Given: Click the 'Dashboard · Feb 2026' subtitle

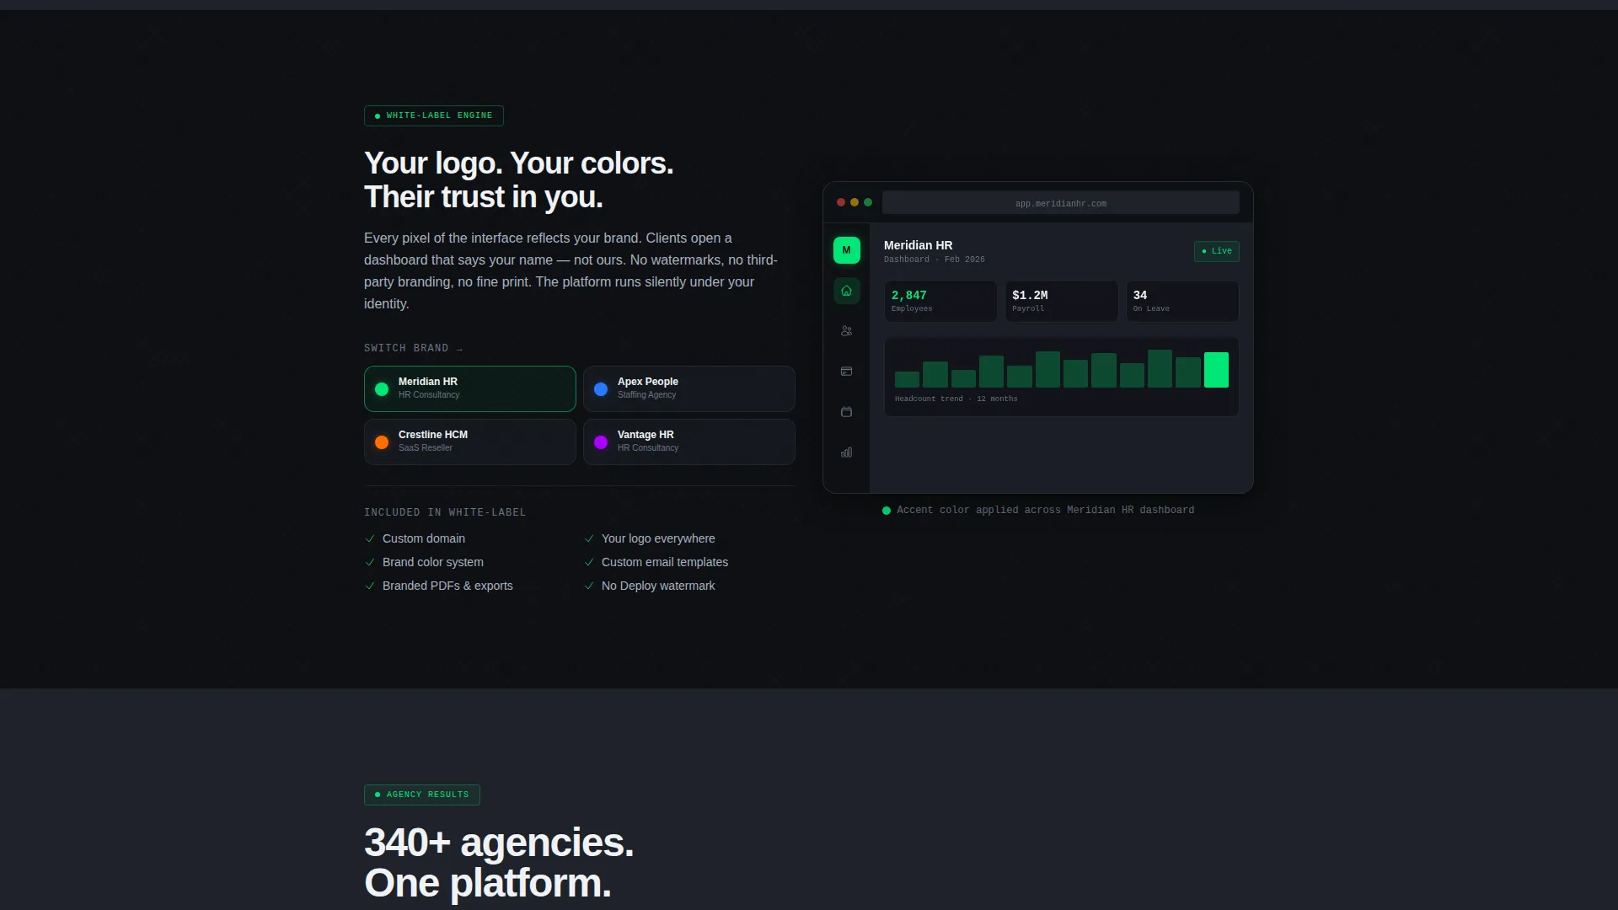Looking at the screenshot, I should 935,260.
